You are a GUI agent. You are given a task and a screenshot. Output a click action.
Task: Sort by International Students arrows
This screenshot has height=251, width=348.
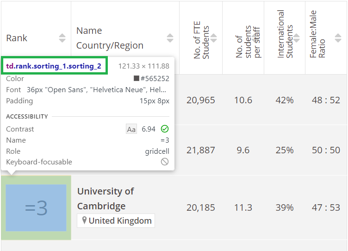pyautogui.click(x=297, y=38)
